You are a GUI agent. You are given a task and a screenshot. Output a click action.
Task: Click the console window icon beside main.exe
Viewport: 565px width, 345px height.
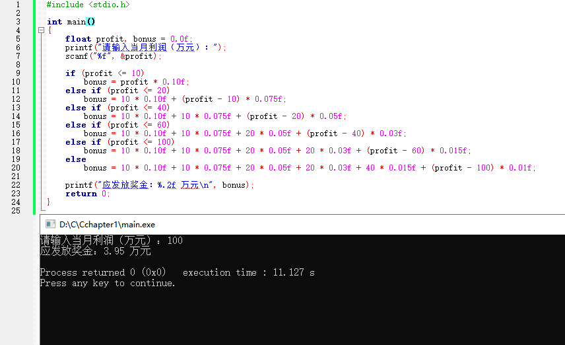click(50, 224)
